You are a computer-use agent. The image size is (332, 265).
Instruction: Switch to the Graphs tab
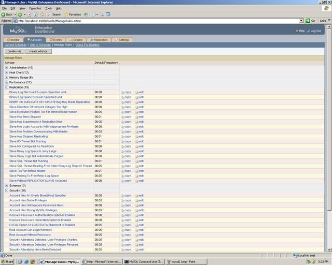[76, 40]
